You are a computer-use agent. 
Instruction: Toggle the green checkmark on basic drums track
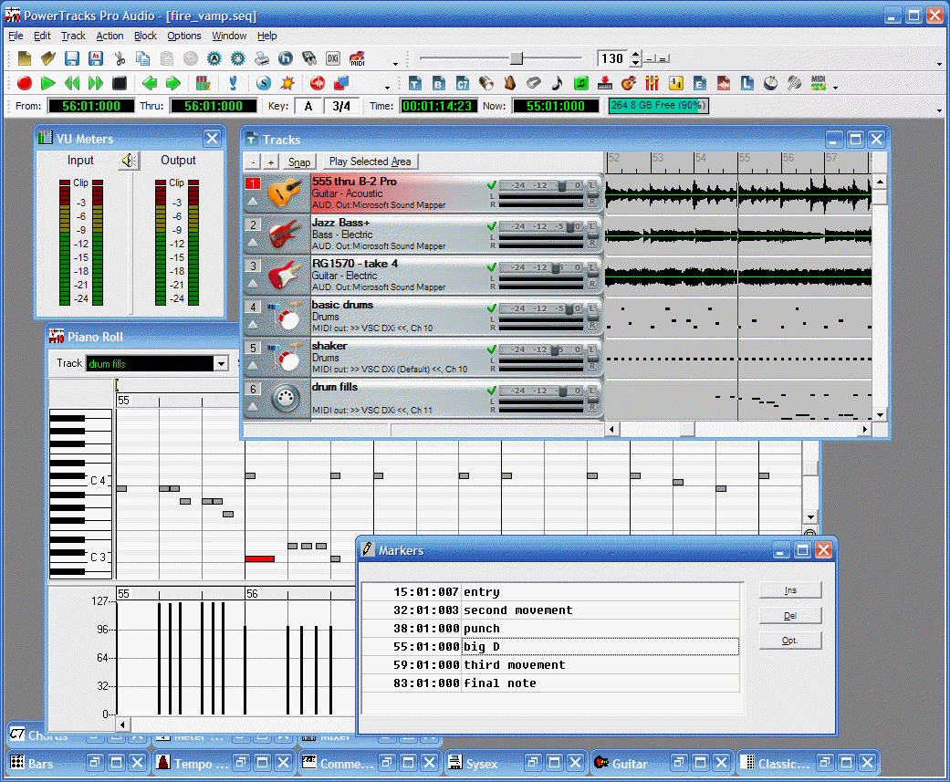click(x=491, y=308)
